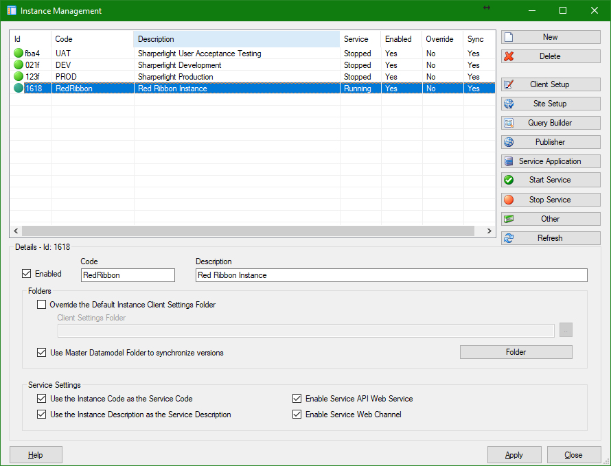
Task: Toggle Enable Service Web Channel
Action: (297, 414)
